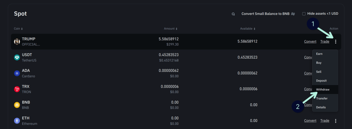Image resolution: width=352 pixels, height=129 pixels.
Task: Click the TRON coin name
Action: (x=27, y=92)
